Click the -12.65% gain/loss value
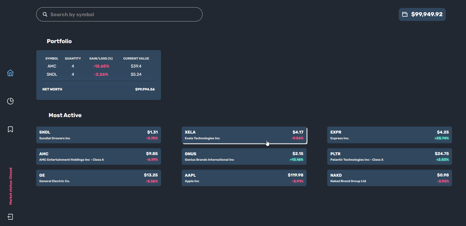466x226 pixels. pos(101,66)
